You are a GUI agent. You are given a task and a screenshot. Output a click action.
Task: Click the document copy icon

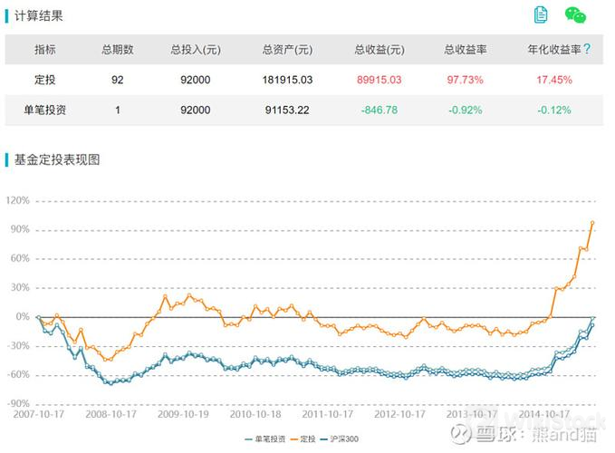(x=542, y=14)
